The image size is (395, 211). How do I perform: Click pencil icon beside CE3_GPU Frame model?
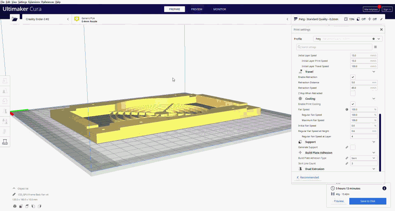14,195
